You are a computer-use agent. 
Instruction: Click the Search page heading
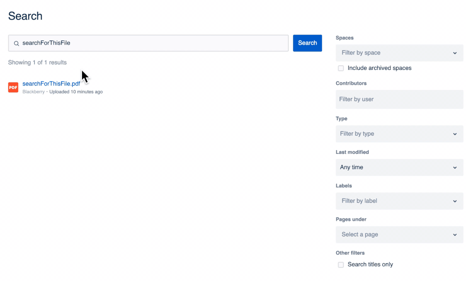[x=25, y=16]
